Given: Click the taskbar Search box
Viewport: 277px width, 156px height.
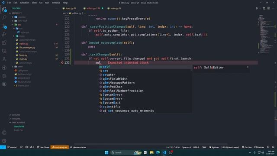Looking at the screenshot, I should 126,153.
